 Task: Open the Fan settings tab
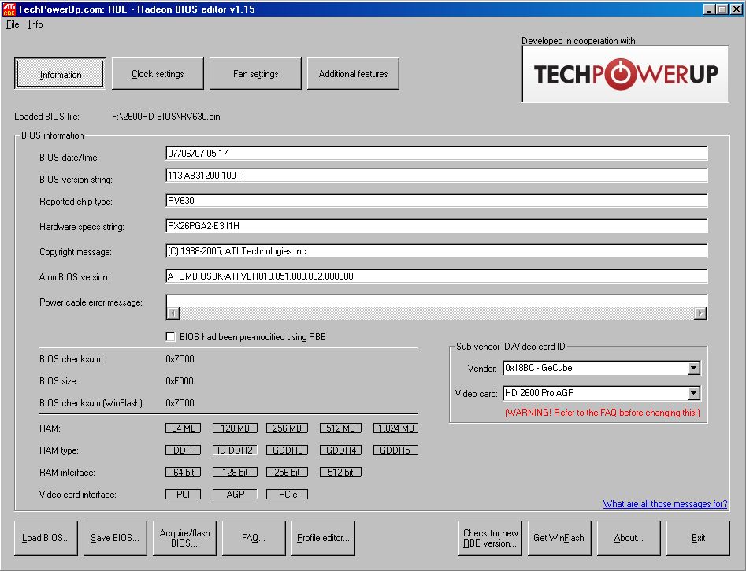[x=255, y=74]
